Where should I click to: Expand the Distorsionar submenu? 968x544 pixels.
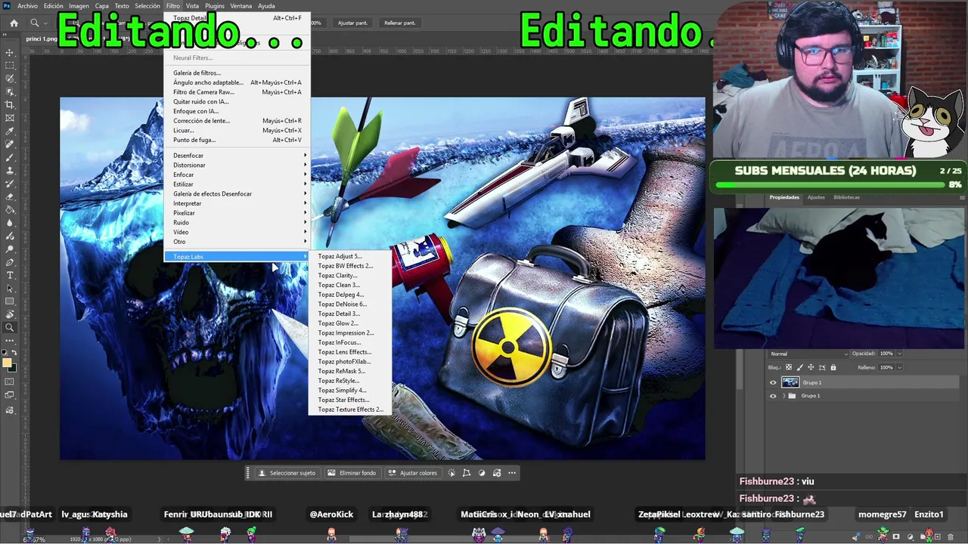[x=237, y=165]
